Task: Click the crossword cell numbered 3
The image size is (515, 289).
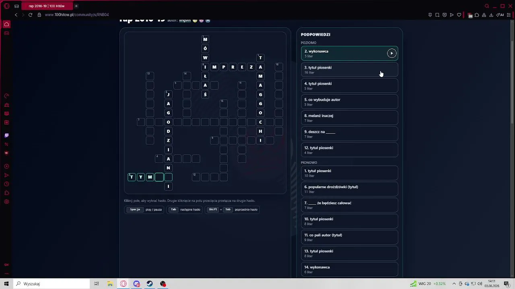Action: [x=140, y=122]
